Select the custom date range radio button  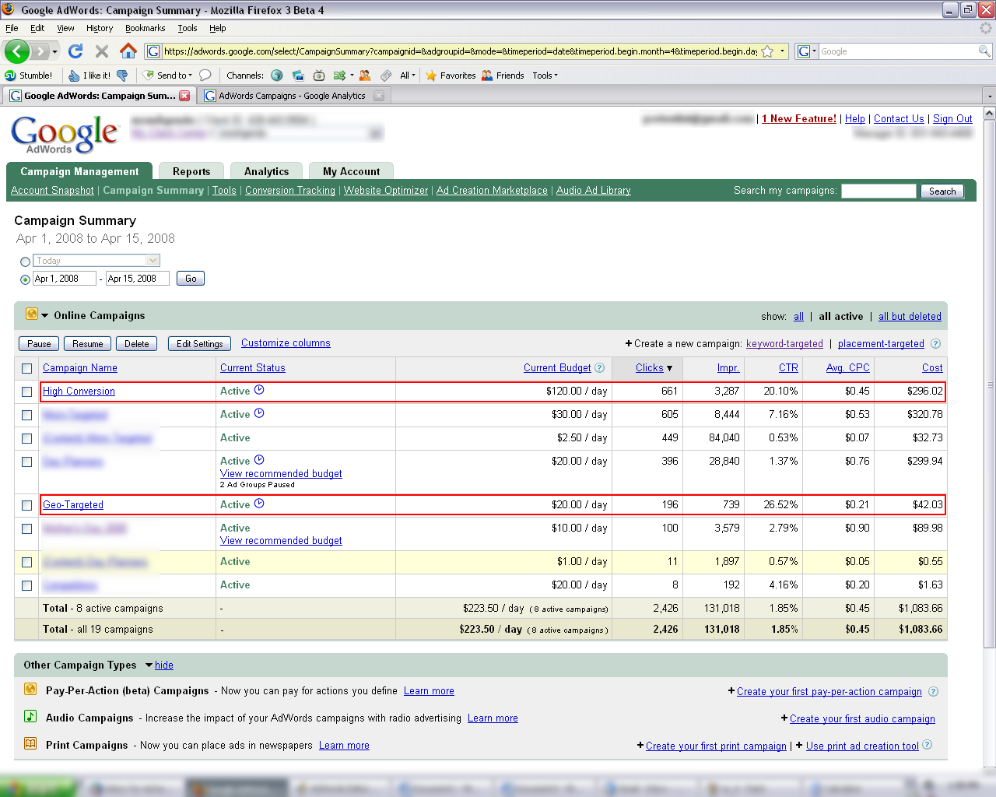click(26, 279)
